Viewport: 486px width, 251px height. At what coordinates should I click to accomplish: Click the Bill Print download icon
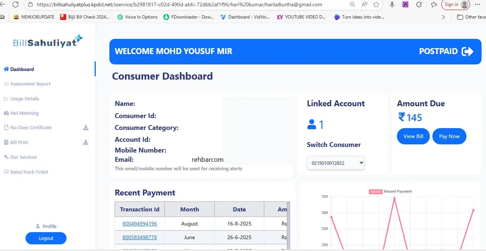(x=86, y=143)
